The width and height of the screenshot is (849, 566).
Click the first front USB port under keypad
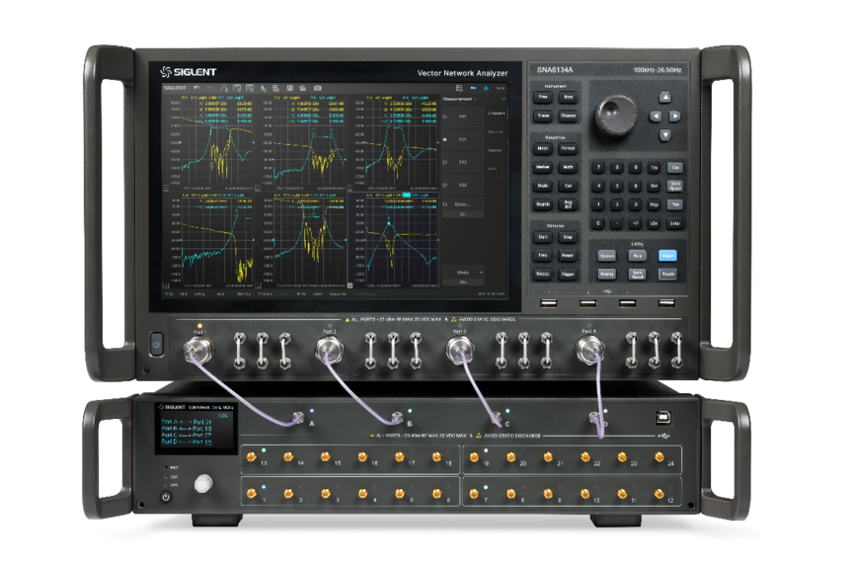point(549,303)
